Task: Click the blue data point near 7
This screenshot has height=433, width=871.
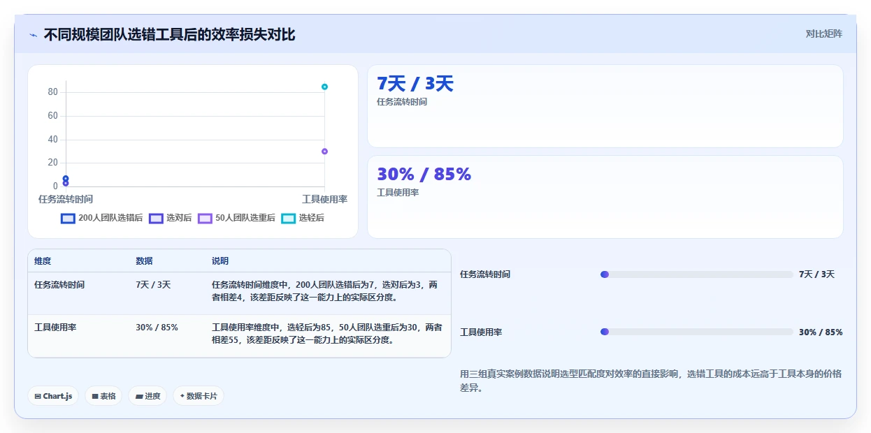Action: (x=66, y=179)
